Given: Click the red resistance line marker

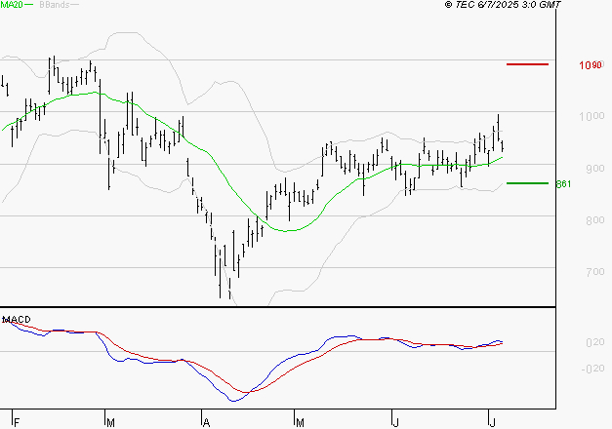Looking at the screenshot, I should tap(527, 64).
